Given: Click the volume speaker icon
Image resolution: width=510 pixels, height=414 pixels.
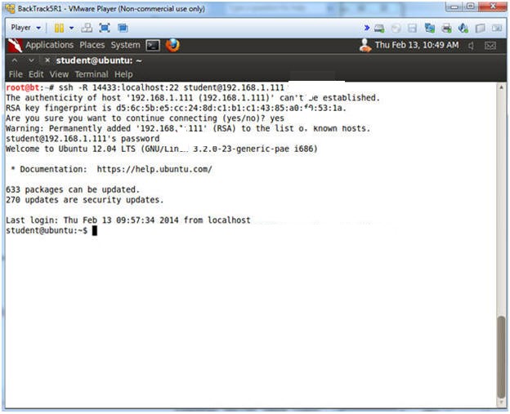Looking at the screenshot, I should [471, 45].
